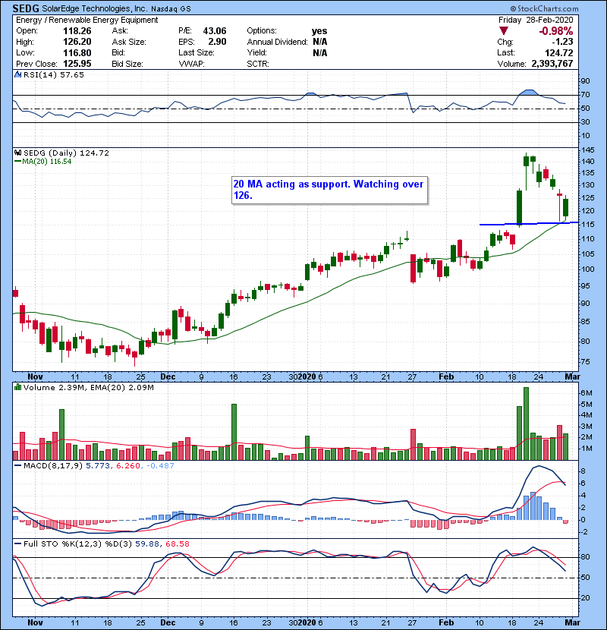Click the stochastic 80 level label

point(585,557)
